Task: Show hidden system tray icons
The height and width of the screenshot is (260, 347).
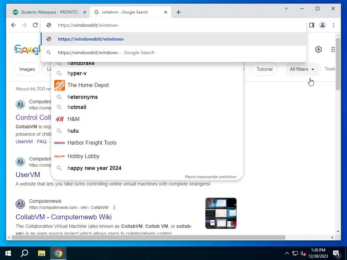Action: (x=287, y=253)
